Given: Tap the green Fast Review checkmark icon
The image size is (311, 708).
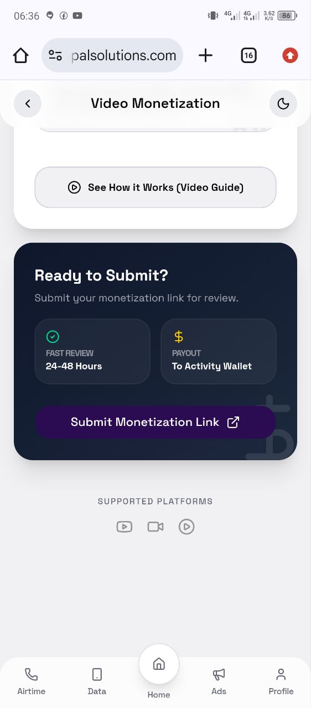Looking at the screenshot, I should point(53,336).
